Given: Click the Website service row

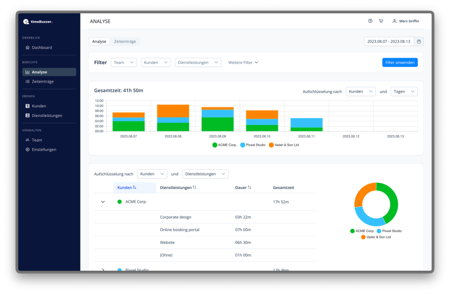Looking at the screenshot, I should 205,242.
